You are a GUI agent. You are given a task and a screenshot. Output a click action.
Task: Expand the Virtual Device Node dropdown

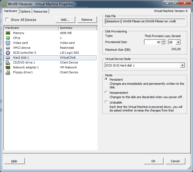(182, 65)
